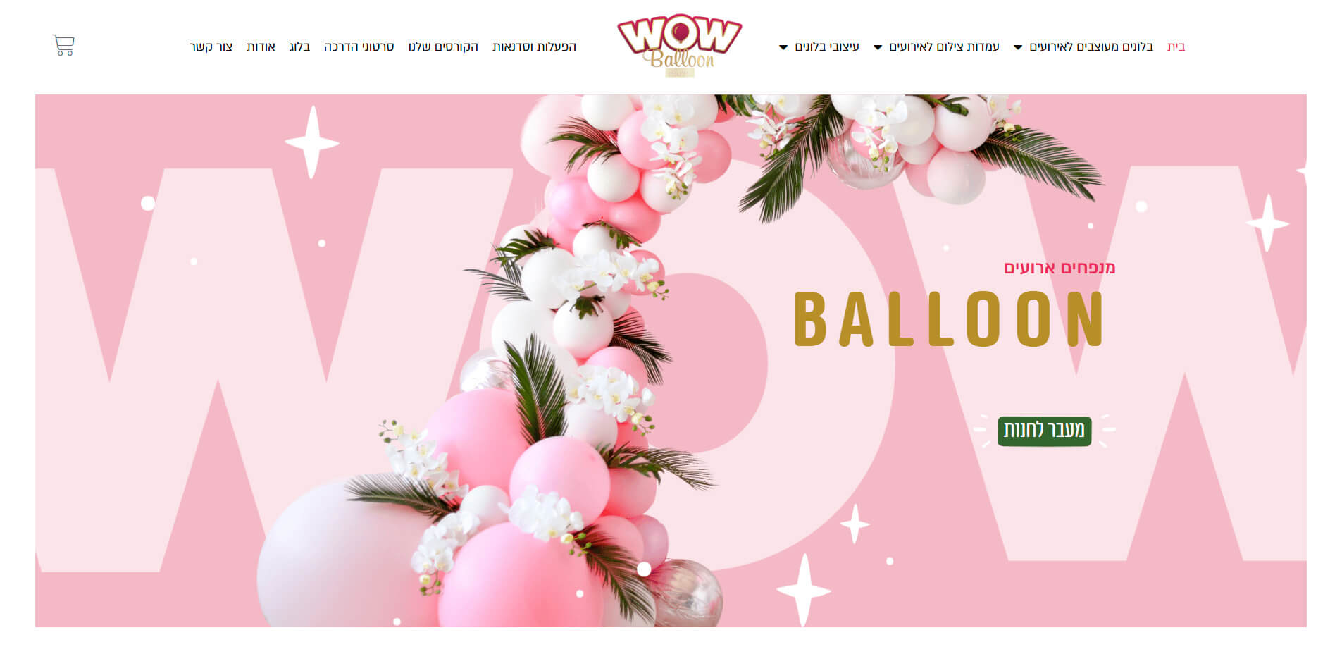Click the WOW Balloon logo
Viewport: 1342px width, 666px height.
tap(679, 45)
